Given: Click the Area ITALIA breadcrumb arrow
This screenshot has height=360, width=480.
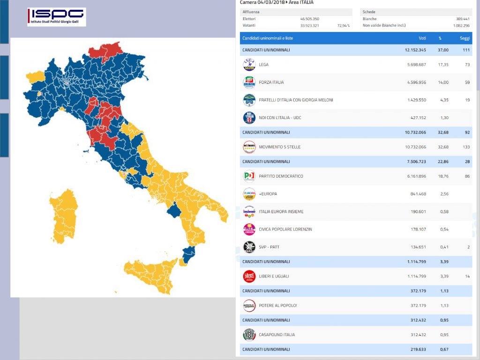Looking at the screenshot, I should [x=286, y=3].
